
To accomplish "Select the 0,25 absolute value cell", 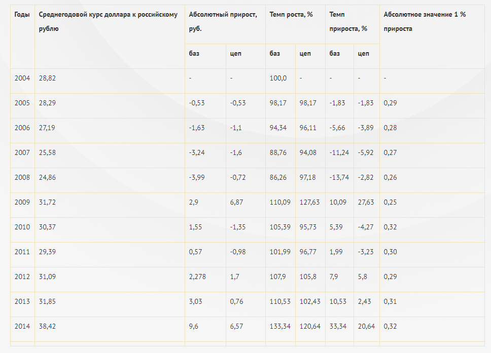I will [x=390, y=202].
